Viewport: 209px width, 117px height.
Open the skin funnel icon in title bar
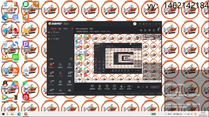pos(147,24)
